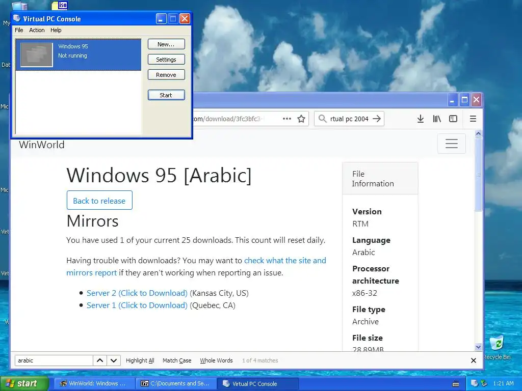Download from Server 2 Kansas City
This screenshot has height=391, width=522.
(137, 293)
